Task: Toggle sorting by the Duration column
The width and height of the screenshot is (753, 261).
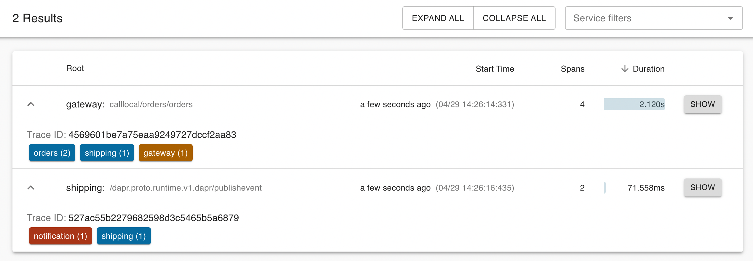Action: [x=649, y=69]
